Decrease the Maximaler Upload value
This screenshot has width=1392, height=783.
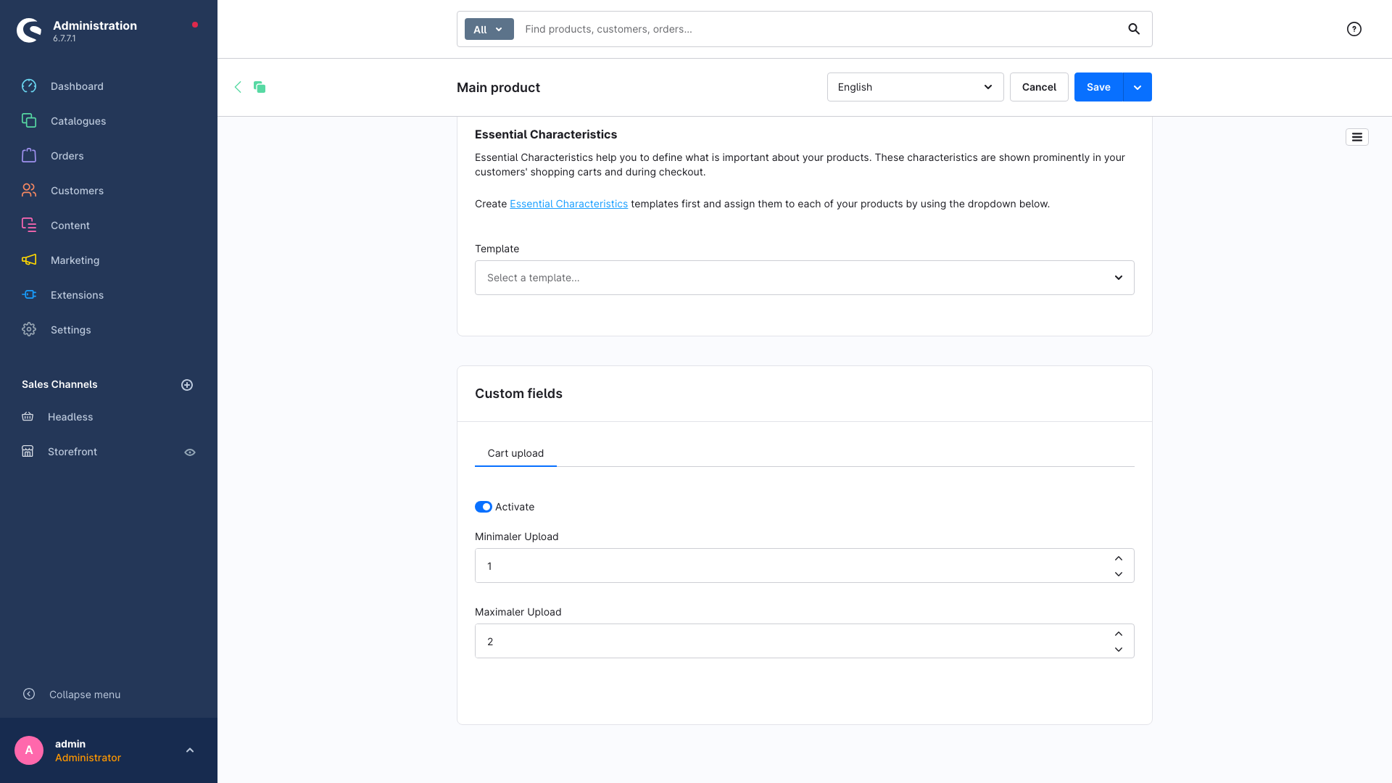point(1119,650)
